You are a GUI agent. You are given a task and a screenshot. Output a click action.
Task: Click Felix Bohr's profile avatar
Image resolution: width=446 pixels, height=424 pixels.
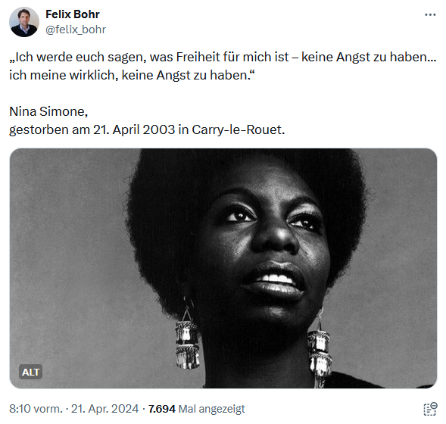(x=24, y=22)
